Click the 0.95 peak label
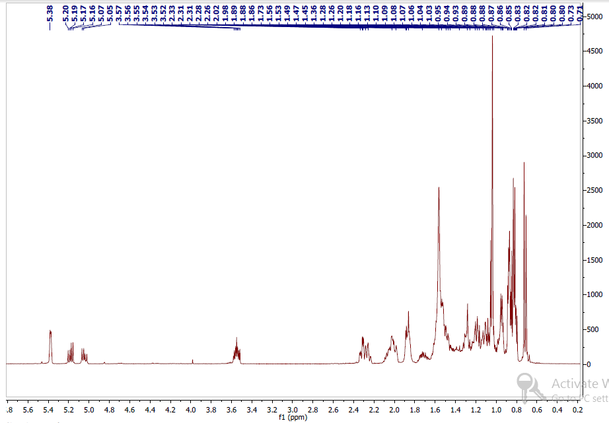Viewport: 609px width, 423px height. click(x=438, y=14)
